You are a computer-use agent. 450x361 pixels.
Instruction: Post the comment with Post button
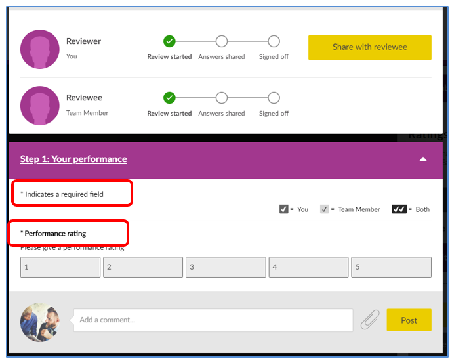click(409, 320)
